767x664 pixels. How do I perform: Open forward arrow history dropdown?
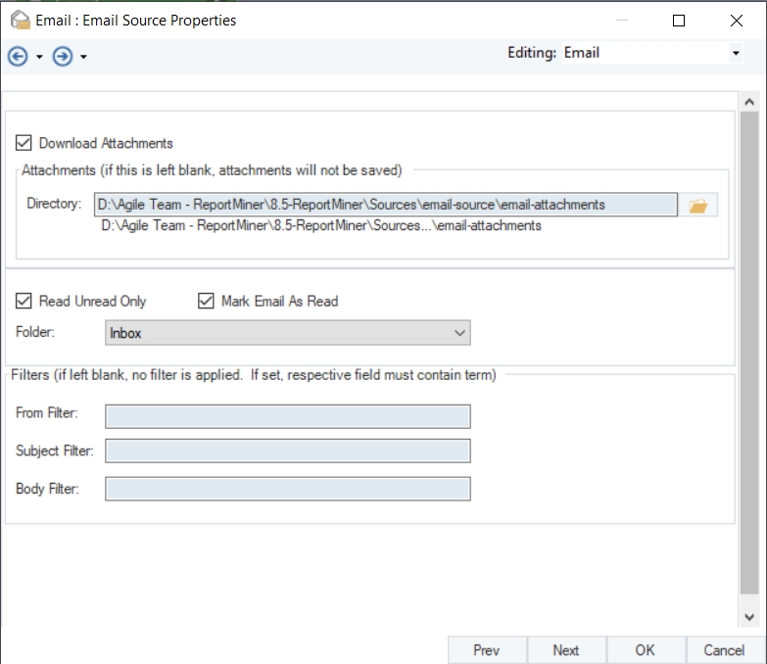pos(84,58)
